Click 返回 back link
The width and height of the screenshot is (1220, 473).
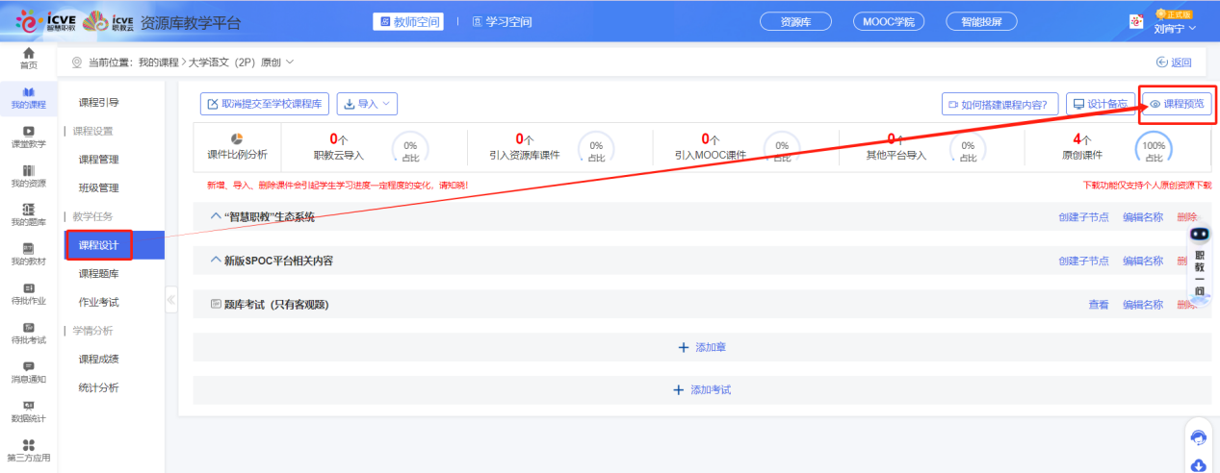1174,62
